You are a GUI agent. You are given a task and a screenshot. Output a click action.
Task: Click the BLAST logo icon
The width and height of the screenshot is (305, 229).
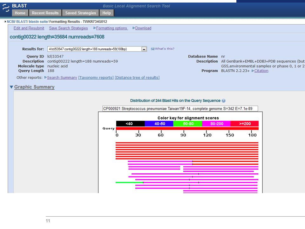click(6, 8)
